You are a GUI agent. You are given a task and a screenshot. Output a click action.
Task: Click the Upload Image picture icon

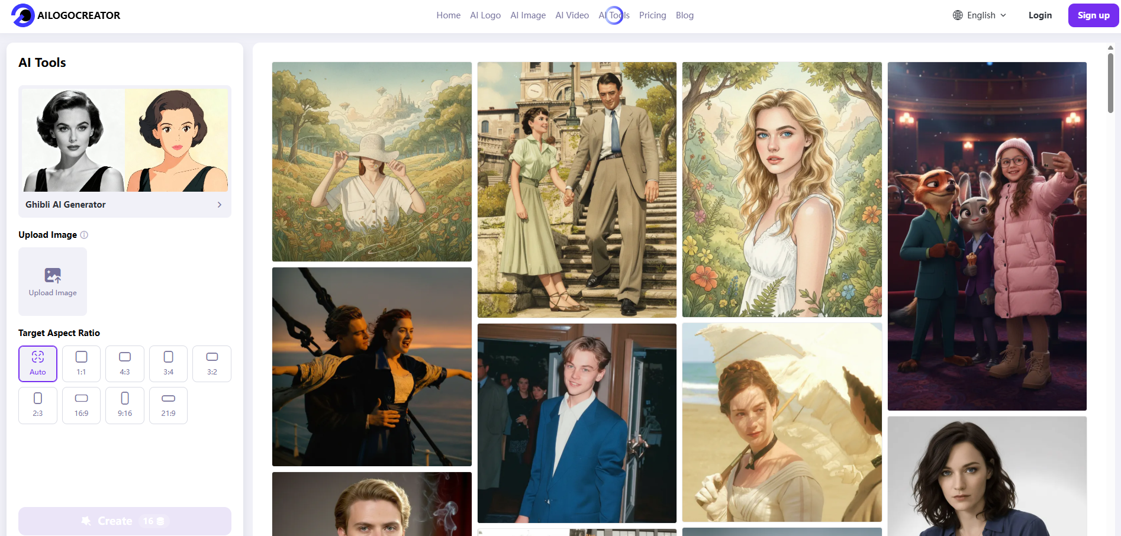(53, 276)
